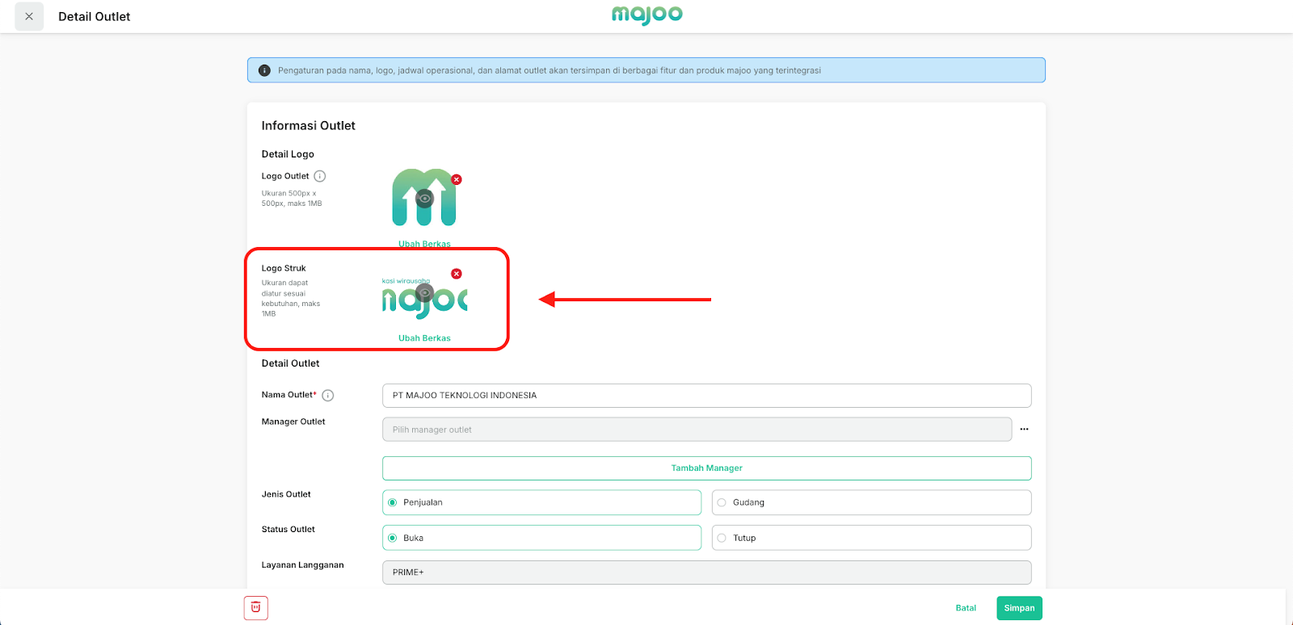Click Ubah Berkas under Logo Struk
The image size is (1293, 625).
click(424, 338)
